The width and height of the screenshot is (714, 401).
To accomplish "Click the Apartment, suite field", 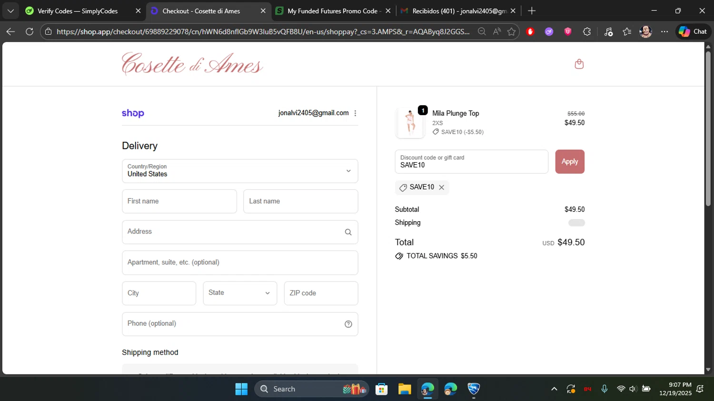I will [240, 263].
